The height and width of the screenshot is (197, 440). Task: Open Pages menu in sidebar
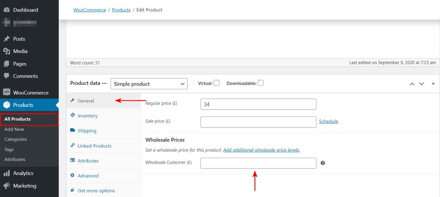[x=29, y=64]
